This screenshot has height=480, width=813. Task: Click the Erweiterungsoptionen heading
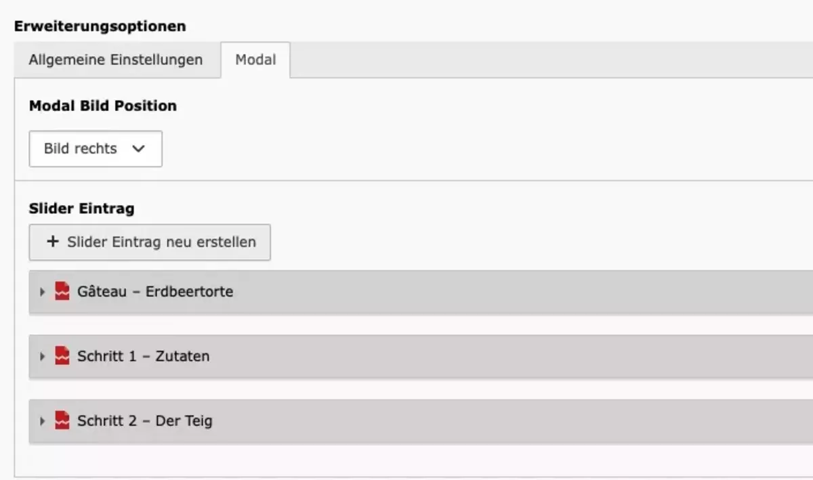[100, 26]
